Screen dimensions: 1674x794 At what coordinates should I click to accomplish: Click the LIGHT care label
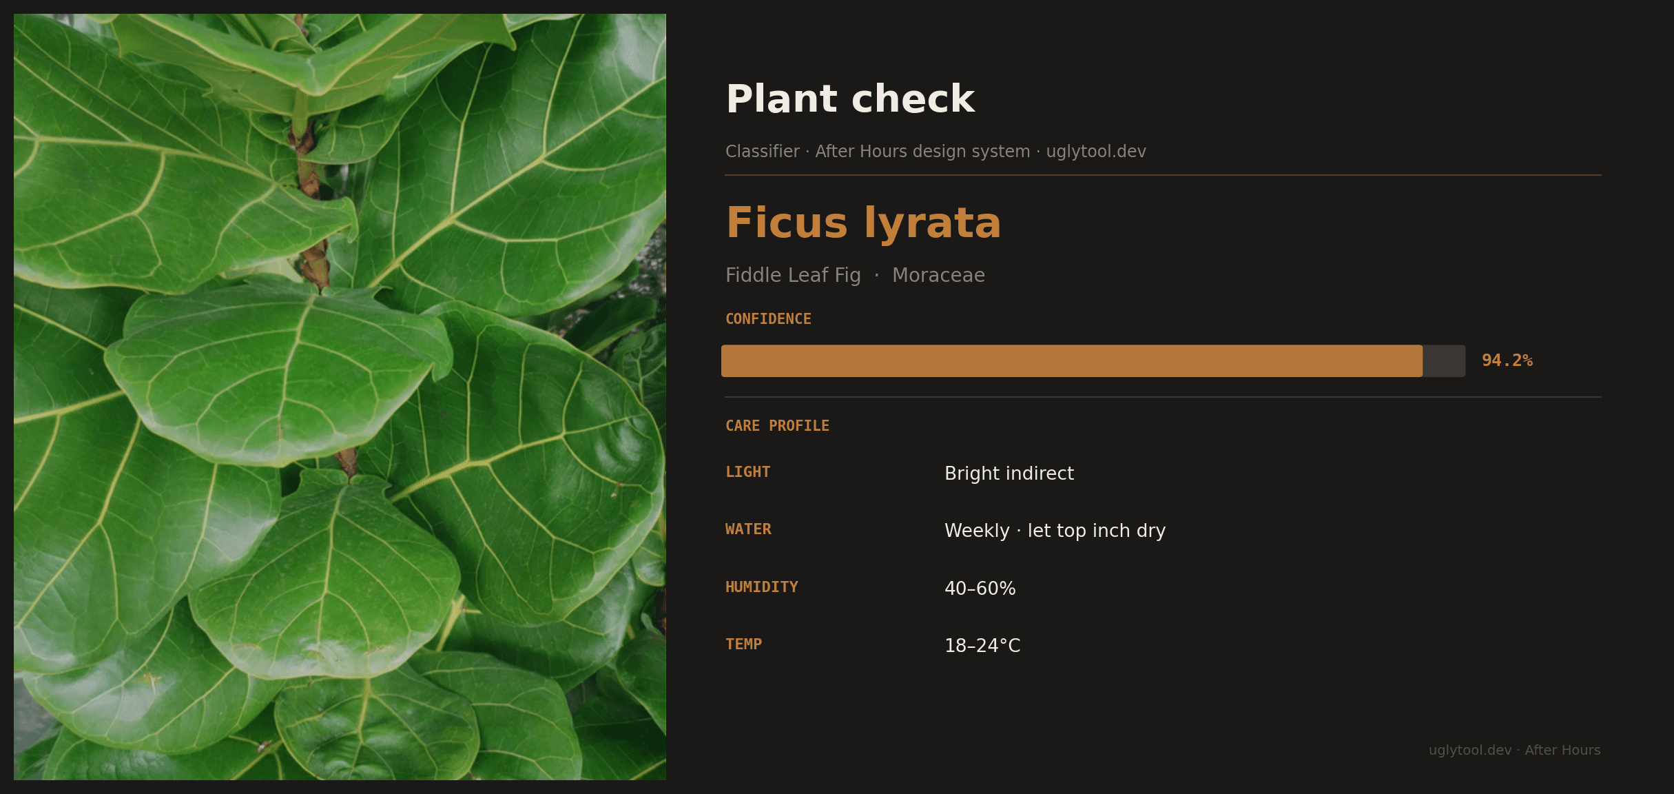(747, 471)
